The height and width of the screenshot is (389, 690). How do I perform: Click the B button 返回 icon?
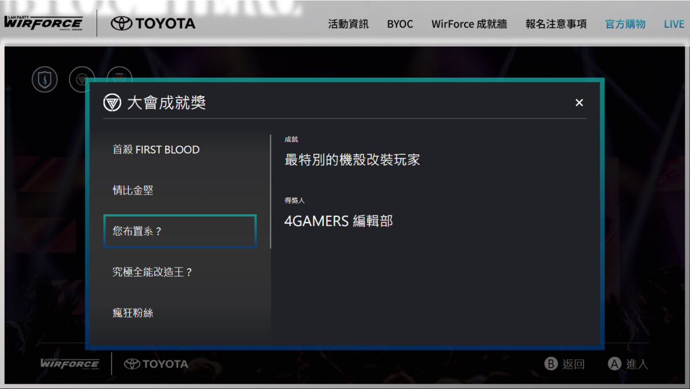click(x=551, y=364)
